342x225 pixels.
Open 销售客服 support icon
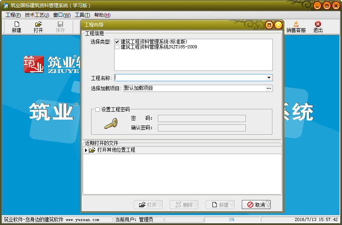point(296,27)
